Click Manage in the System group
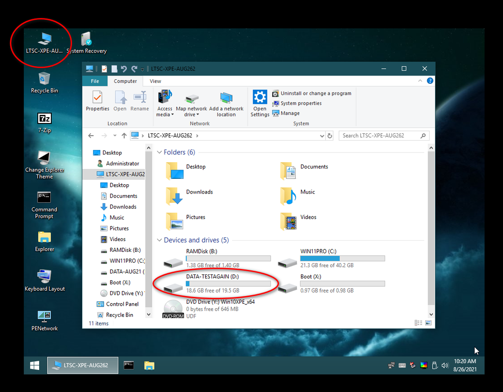 (286, 113)
